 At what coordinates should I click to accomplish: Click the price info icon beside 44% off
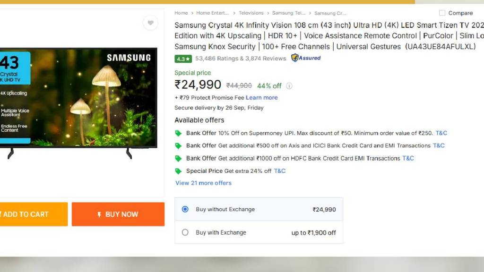289,86
